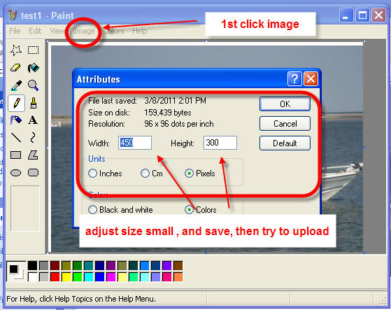Pick the cyan color swatch

(89, 277)
